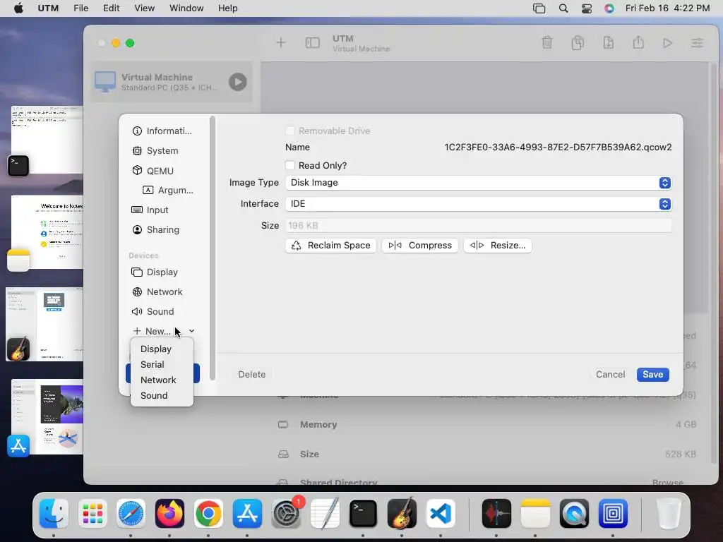
Task: Open the System settings section
Action: (155, 151)
